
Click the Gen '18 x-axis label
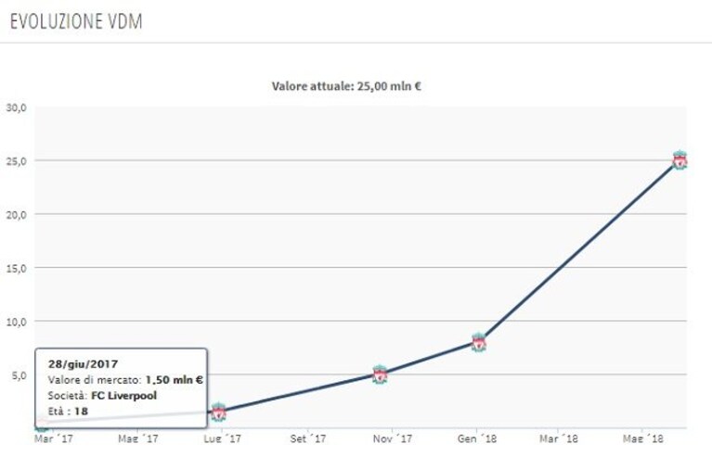[x=477, y=438]
